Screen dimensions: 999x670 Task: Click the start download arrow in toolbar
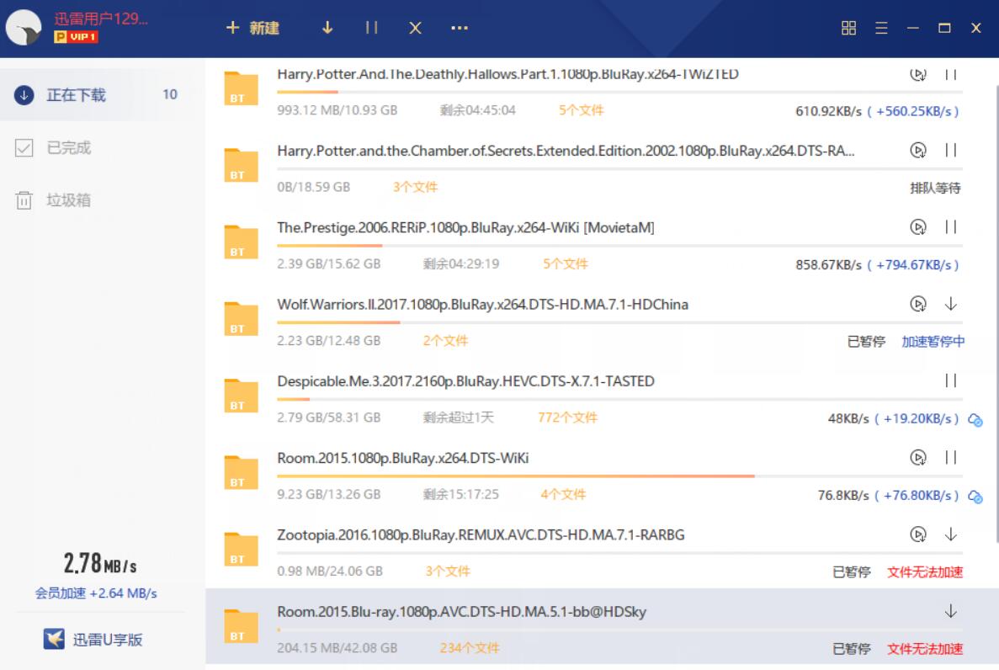(x=327, y=28)
